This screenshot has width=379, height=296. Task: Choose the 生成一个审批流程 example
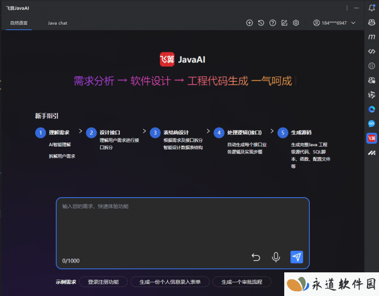242,282
